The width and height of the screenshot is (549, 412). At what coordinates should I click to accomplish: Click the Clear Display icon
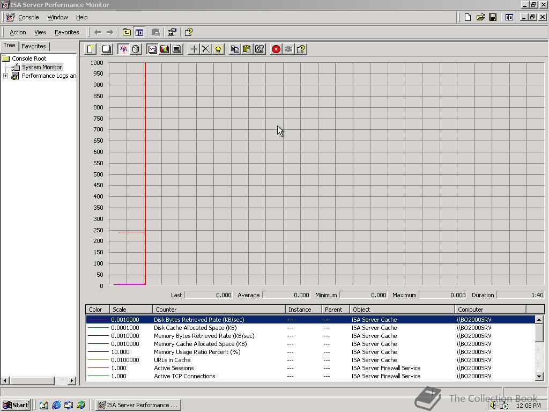coord(107,49)
